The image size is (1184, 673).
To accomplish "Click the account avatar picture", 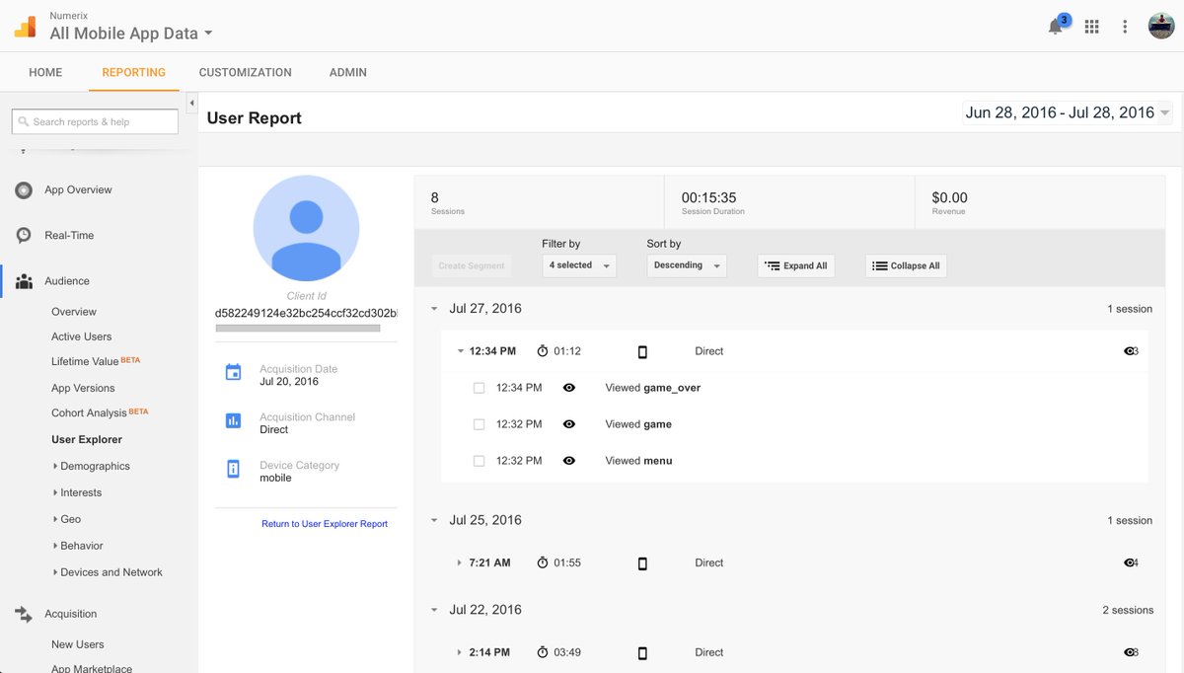I will coord(1161,27).
